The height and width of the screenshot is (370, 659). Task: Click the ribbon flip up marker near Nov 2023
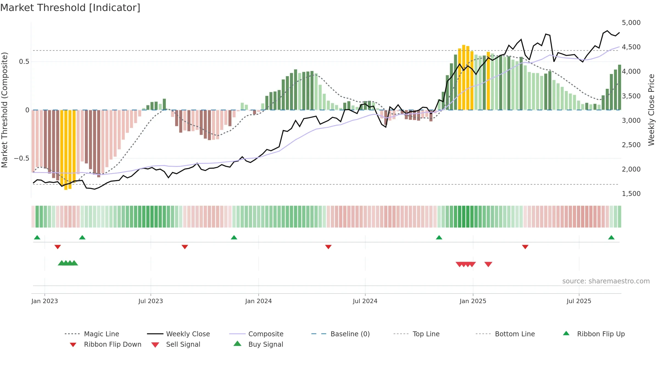click(x=234, y=237)
